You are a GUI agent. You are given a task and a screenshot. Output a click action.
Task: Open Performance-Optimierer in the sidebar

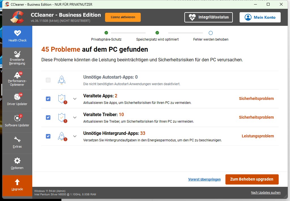pyautogui.click(x=17, y=79)
